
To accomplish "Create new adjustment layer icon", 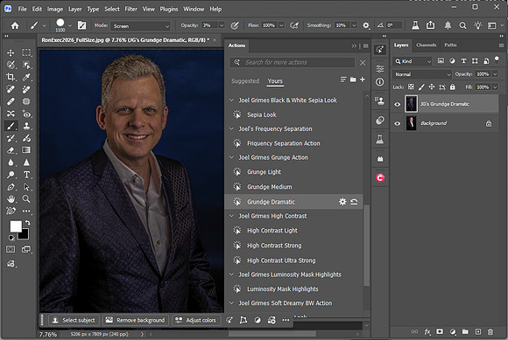I will 453,331.
